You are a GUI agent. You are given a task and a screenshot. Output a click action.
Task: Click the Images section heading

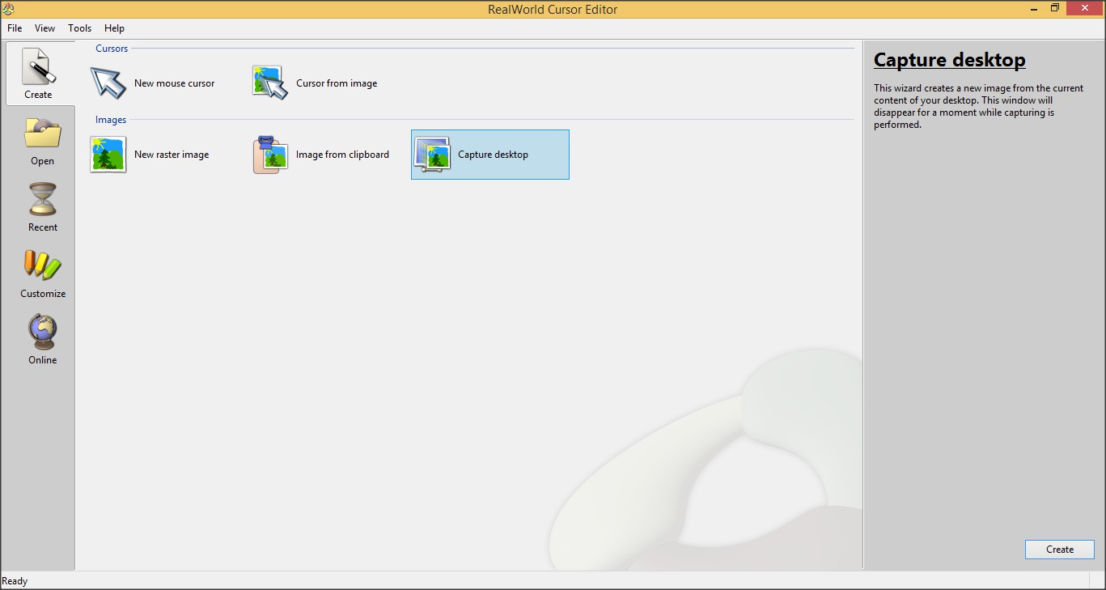[111, 120]
